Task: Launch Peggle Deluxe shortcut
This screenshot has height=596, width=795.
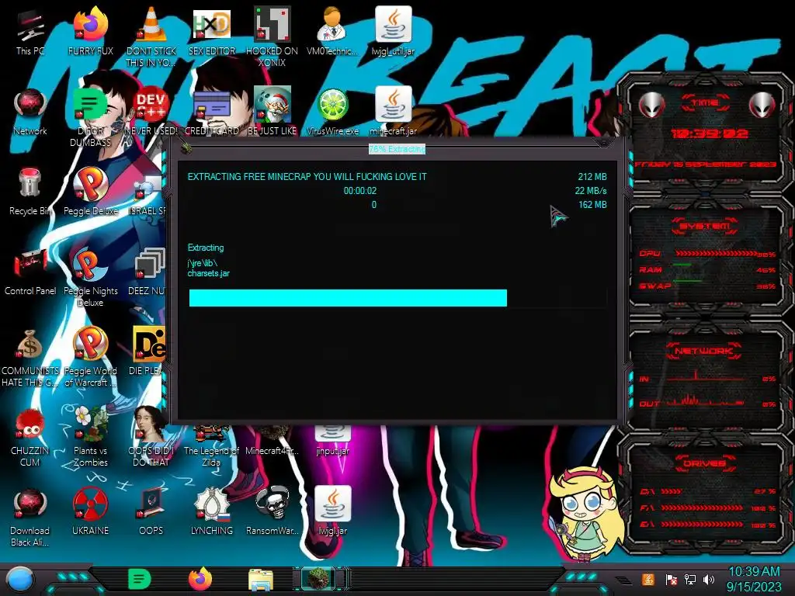Action: [90, 192]
